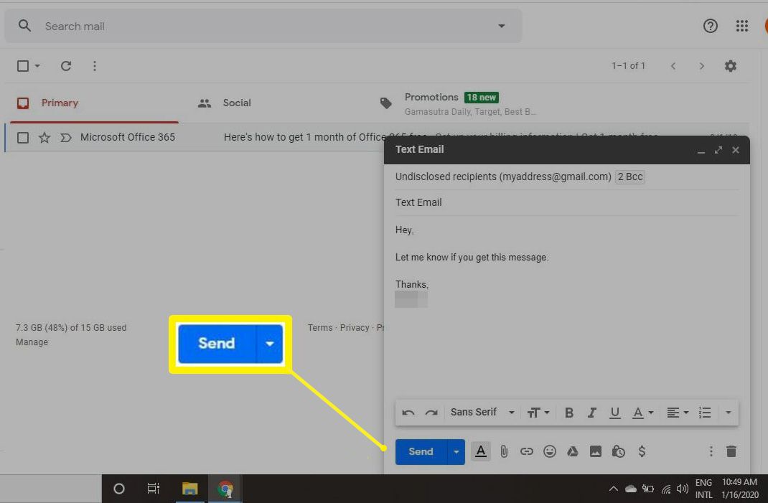Open the Sans Serif font dropdown

482,413
